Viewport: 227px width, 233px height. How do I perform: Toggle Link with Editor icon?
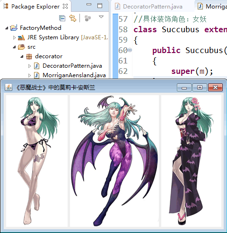[x=73, y=18]
